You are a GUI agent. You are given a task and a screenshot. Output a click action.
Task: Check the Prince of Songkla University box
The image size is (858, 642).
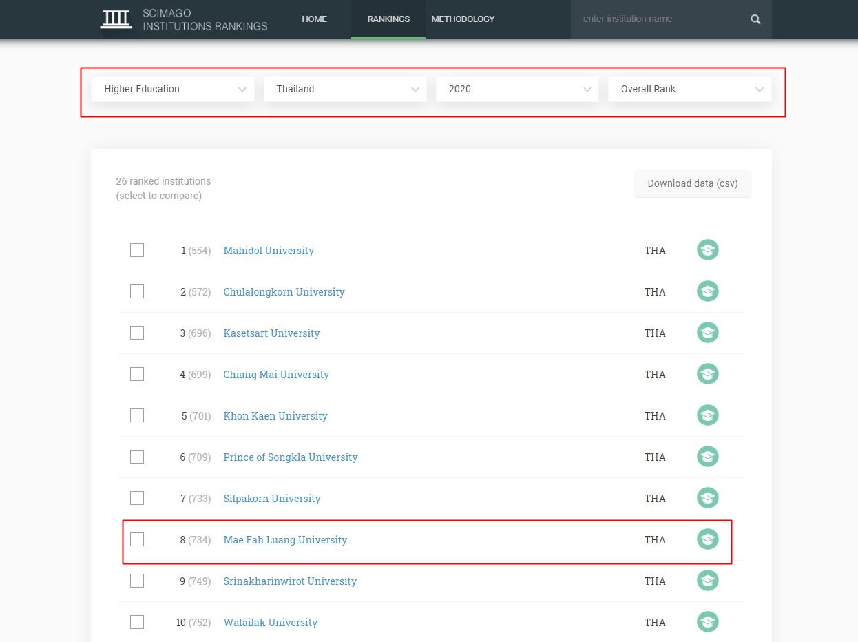[137, 457]
